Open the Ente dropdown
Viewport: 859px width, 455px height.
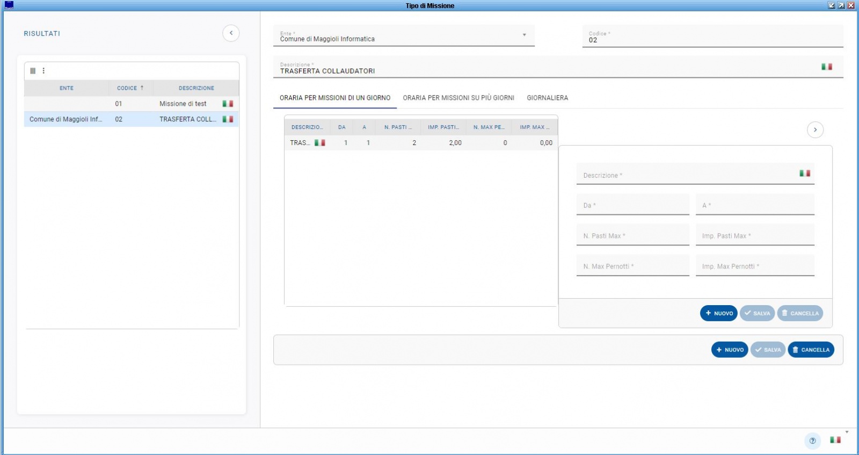524,35
